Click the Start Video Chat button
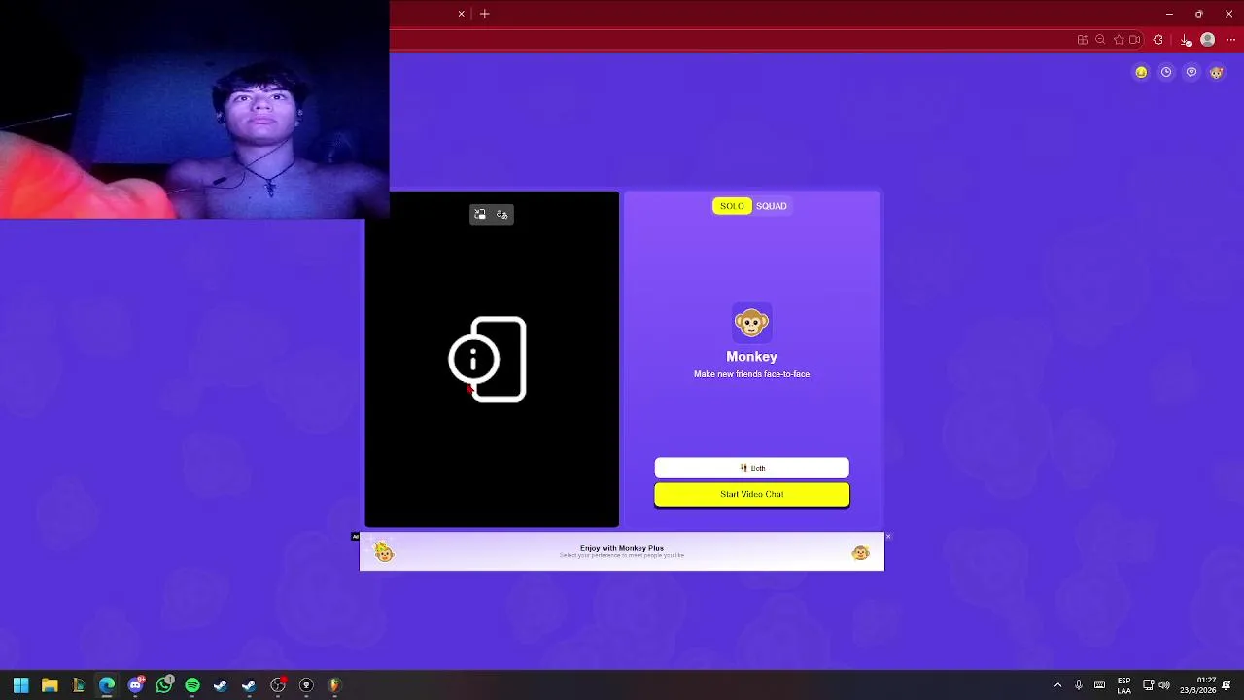 click(751, 494)
